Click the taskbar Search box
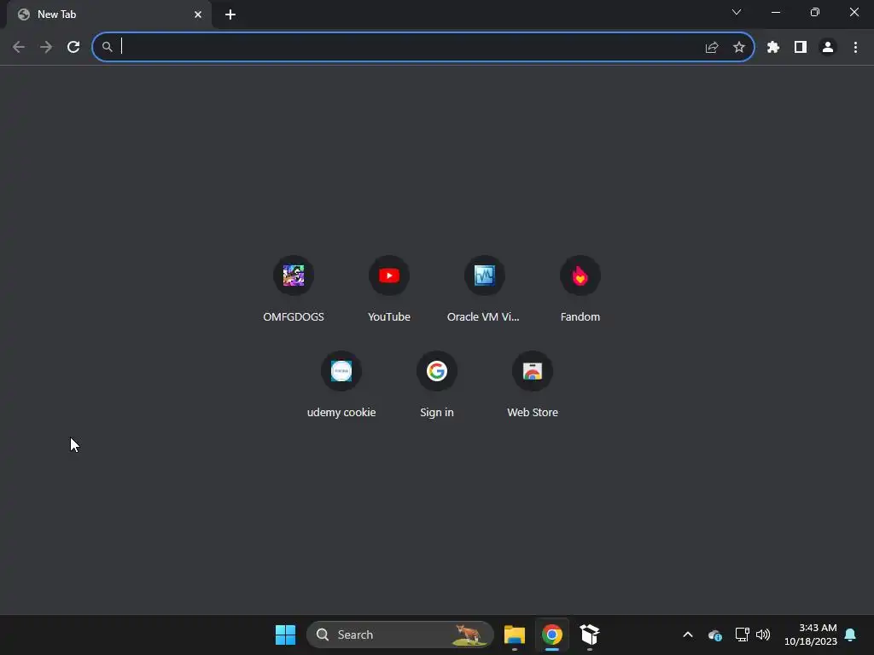Image resolution: width=874 pixels, height=655 pixels. (400, 635)
